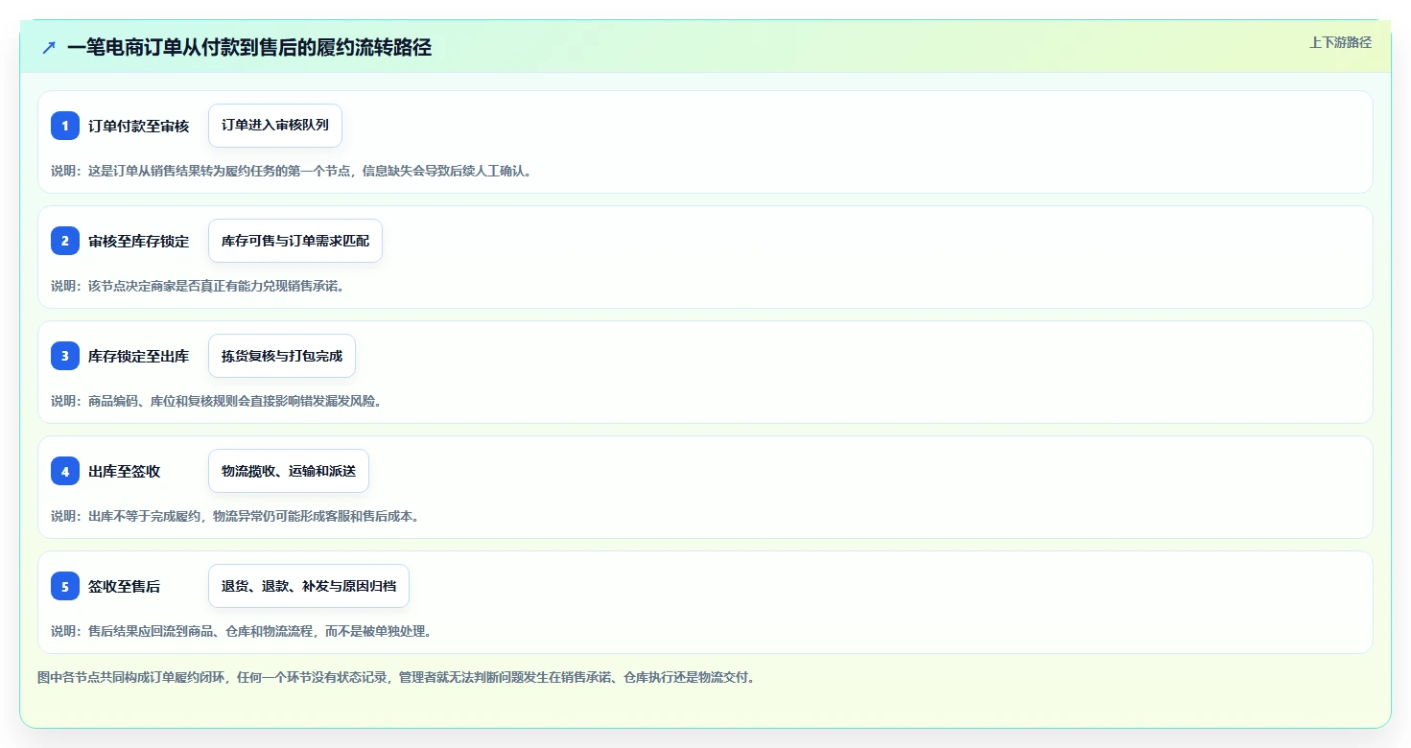
Task: Click the 订单付款至审核 step label
Action: 139,126
